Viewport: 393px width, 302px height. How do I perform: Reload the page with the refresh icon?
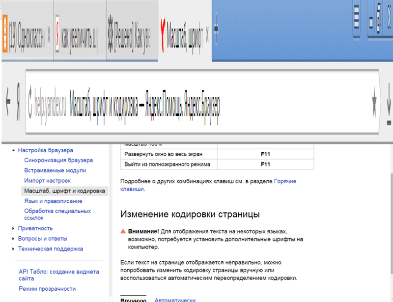(x=30, y=102)
